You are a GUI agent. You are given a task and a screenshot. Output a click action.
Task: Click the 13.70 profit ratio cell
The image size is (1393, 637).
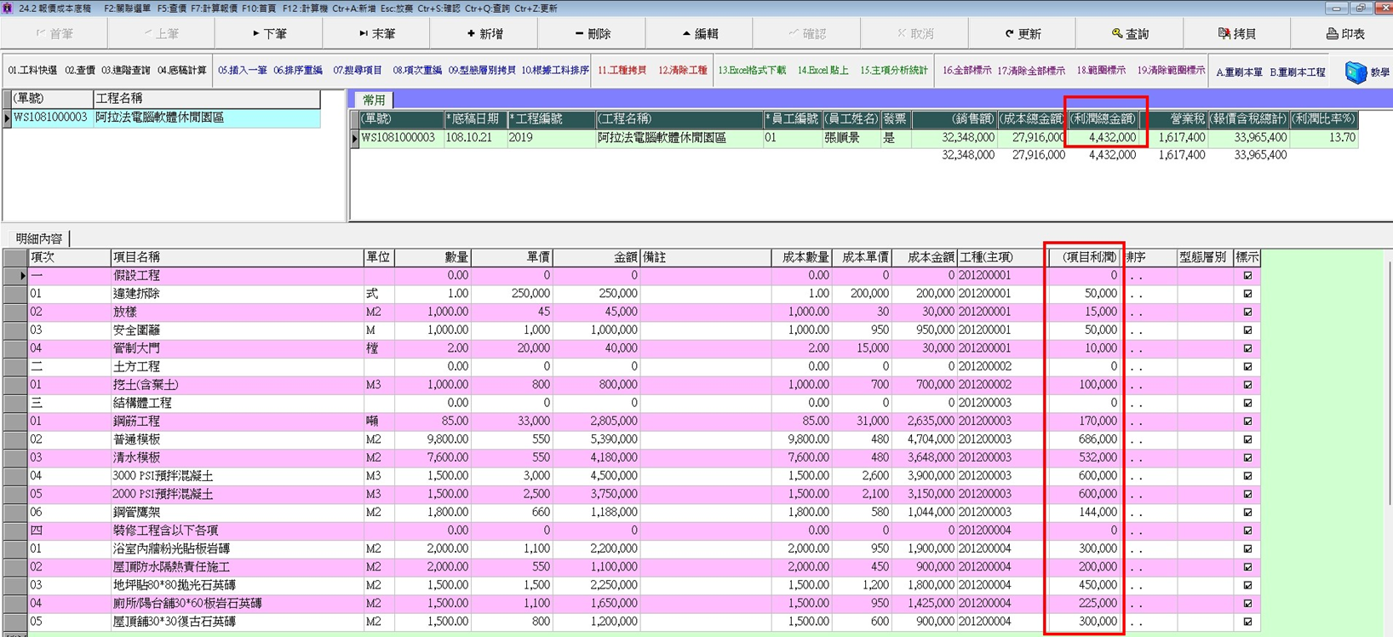(x=1324, y=137)
